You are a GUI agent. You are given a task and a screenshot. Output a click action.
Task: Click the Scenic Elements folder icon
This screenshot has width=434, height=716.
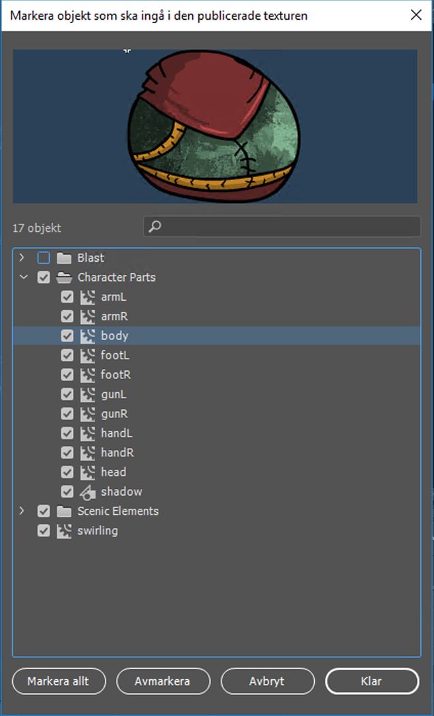click(64, 511)
